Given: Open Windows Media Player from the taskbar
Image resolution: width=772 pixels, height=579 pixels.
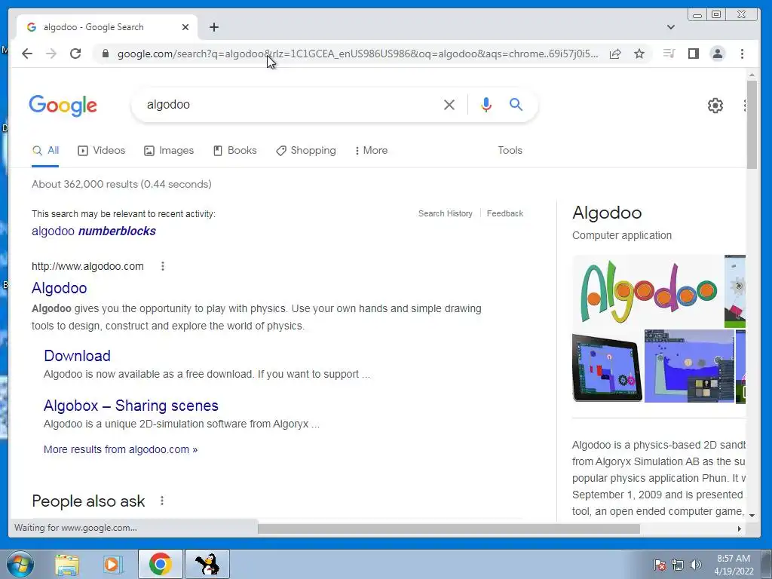Looking at the screenshot, I should pyautogui.click(x=113, y=564).
